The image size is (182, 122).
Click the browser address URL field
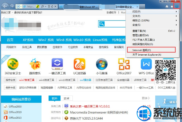coord(31,7)
